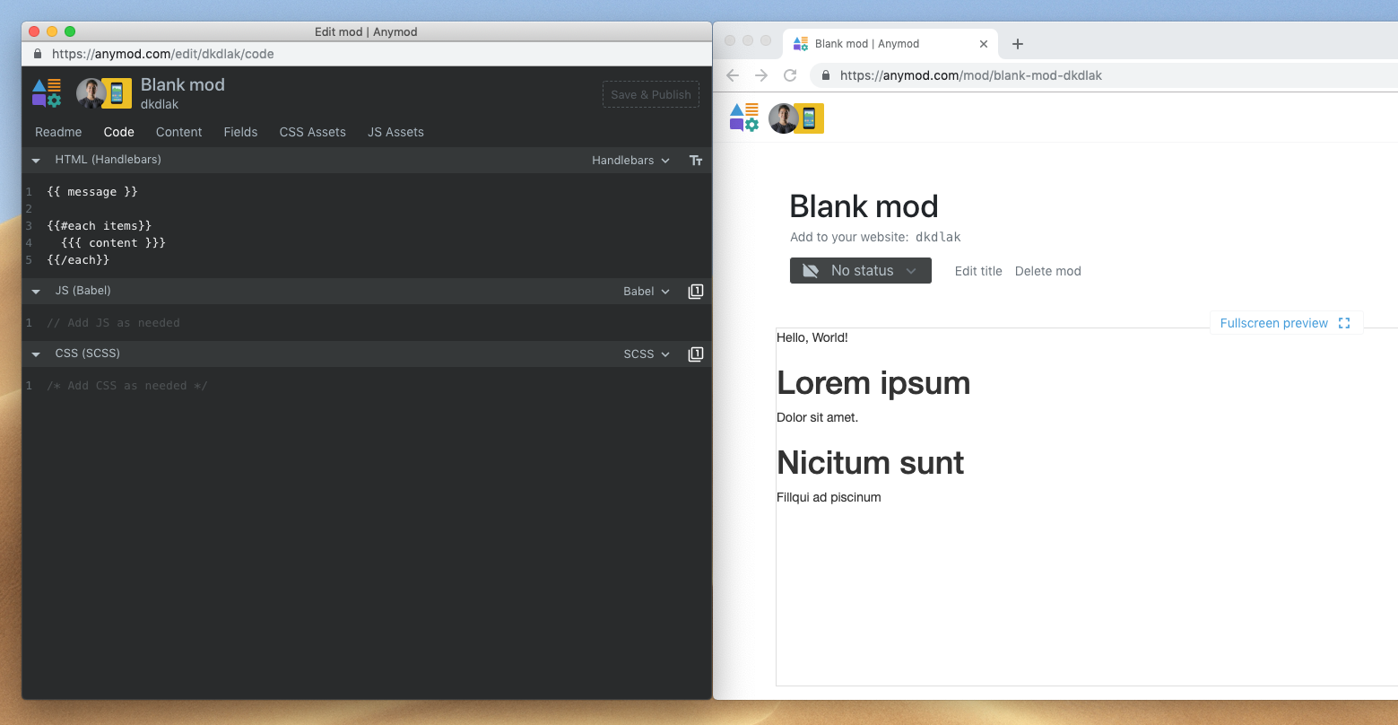Click browser back arrow

733,75
